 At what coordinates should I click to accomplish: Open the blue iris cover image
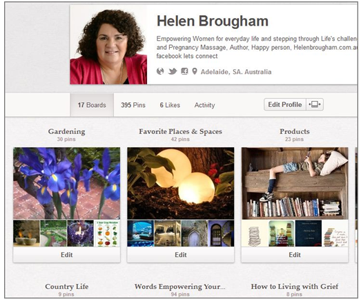point(66,183)
